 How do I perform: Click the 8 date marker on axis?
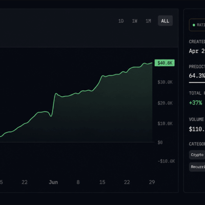[78, 182]
